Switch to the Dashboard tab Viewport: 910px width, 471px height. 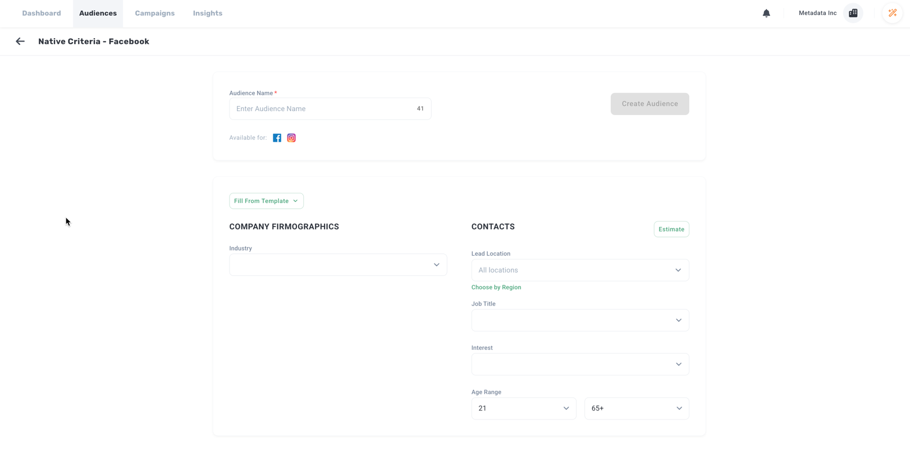[42, 13]
